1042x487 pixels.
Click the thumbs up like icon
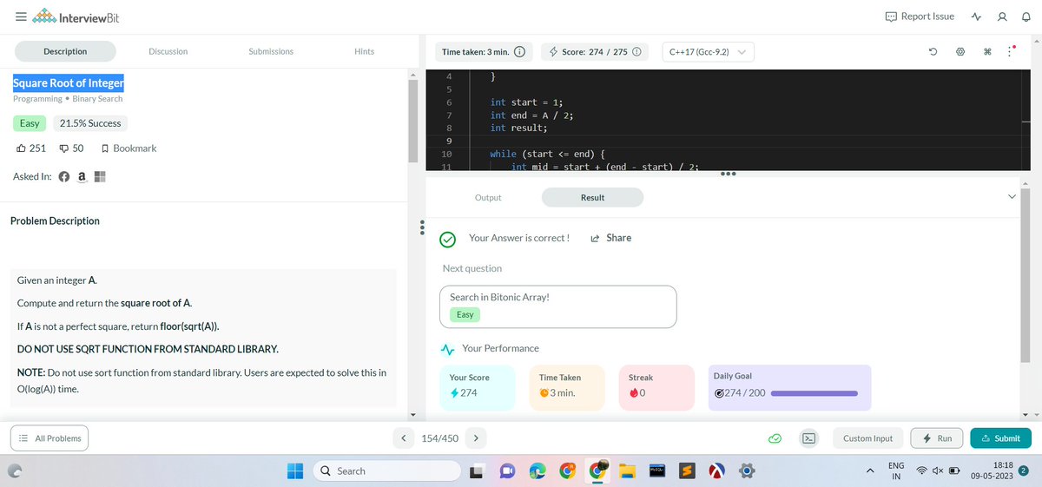tap(19, 148)
